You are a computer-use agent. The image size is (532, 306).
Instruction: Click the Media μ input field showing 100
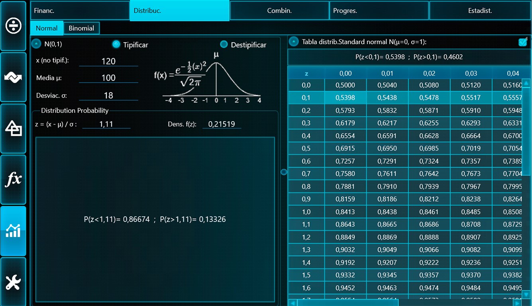tap(108, 78)
